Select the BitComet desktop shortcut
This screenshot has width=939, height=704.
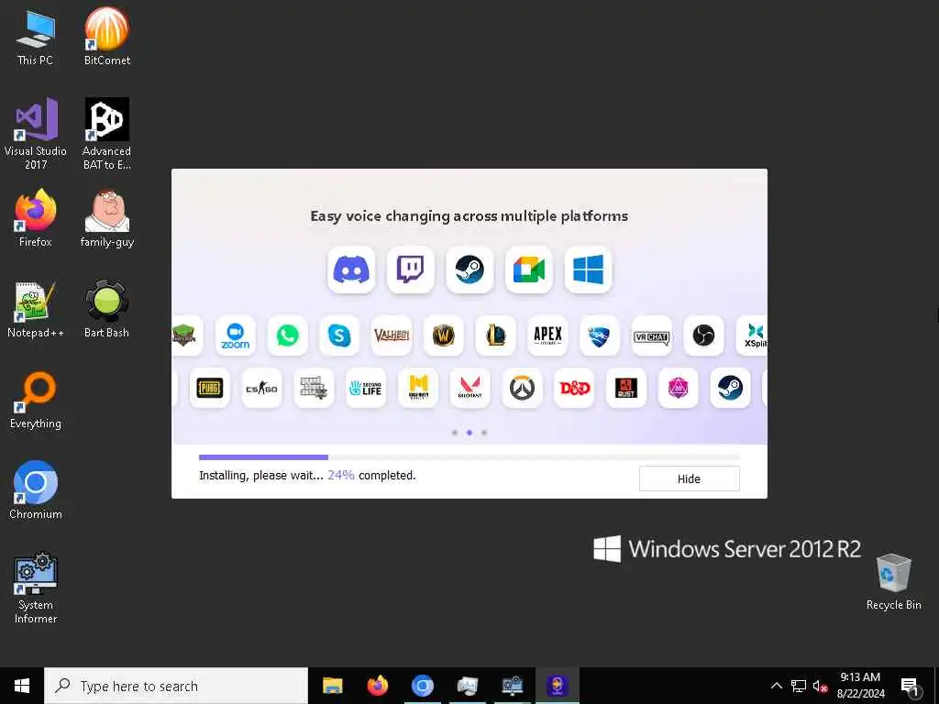tap(106, 37)
